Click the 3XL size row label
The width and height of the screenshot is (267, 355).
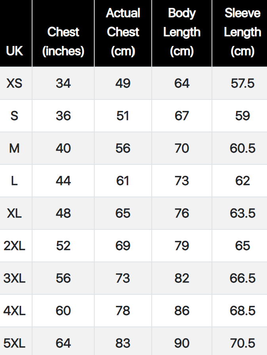click(x=15, y=278)
